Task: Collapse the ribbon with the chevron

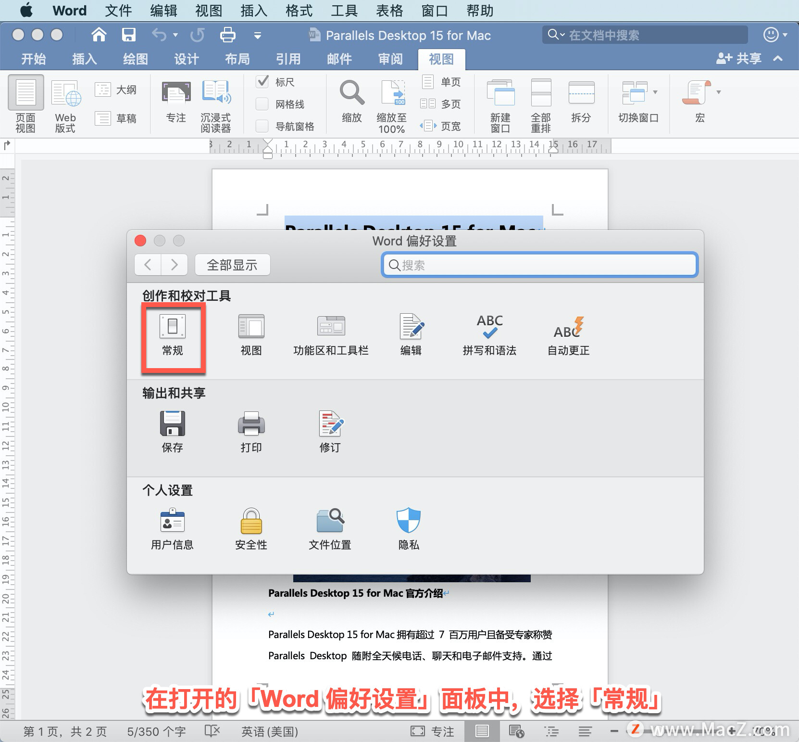Action: pyautogui.click(x=778, y=59)
